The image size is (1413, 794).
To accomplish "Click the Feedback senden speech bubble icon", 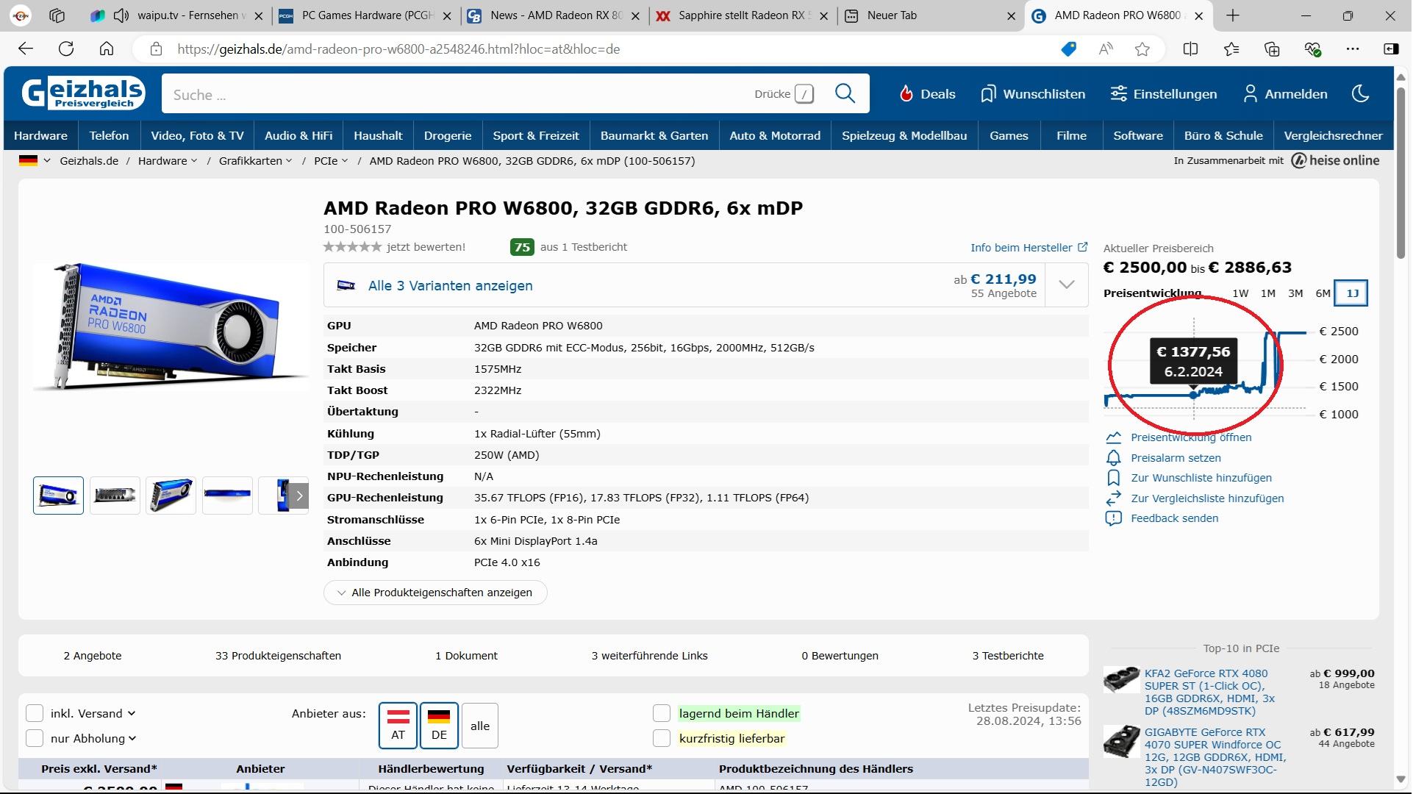I will (x=1113, y=518).
